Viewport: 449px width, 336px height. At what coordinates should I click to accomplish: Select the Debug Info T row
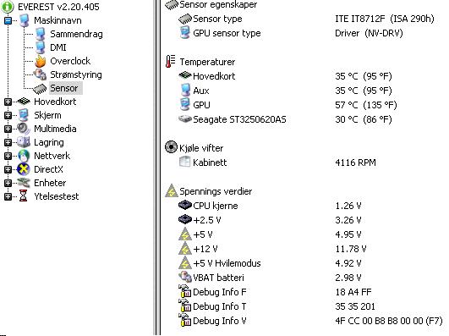tap(219, 306)
